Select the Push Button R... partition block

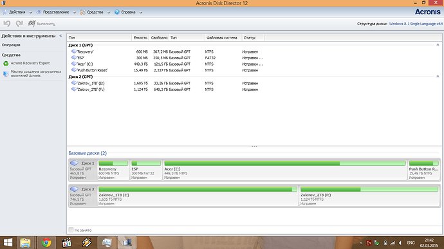[424, 170]
